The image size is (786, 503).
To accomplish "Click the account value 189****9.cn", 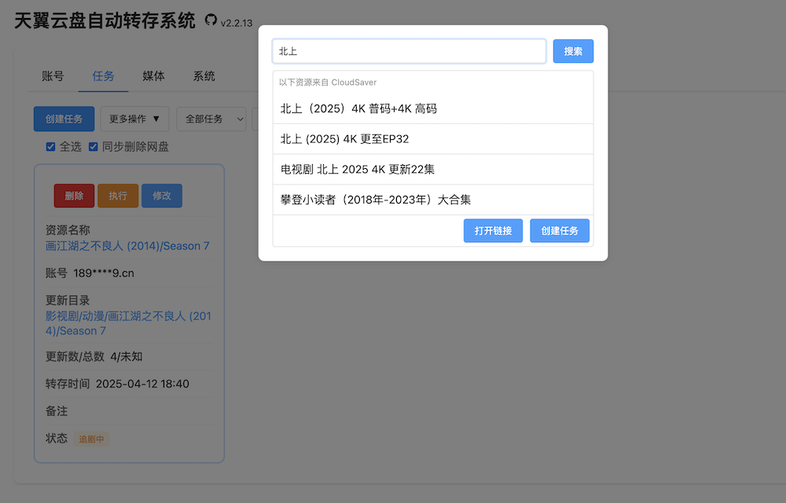I will (x=104, y=273).
